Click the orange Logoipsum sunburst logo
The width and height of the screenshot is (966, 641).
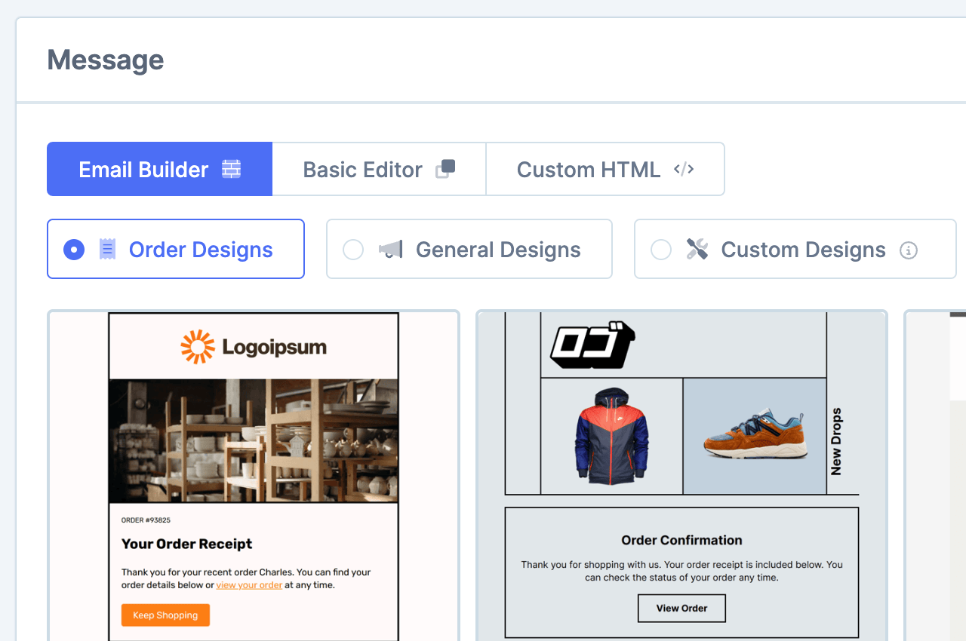(x=198, y=347)
